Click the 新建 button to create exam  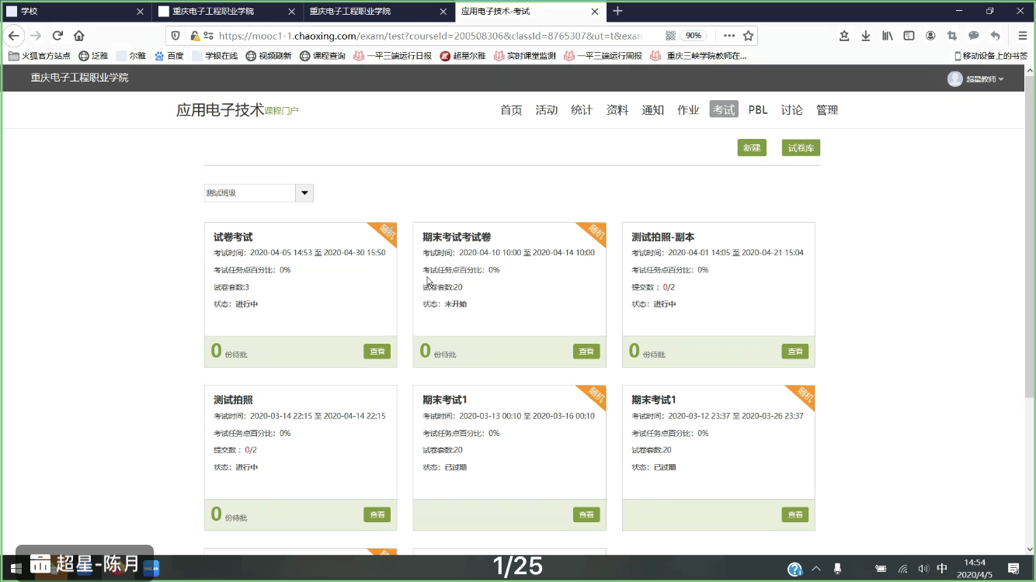tap(751, 147)
